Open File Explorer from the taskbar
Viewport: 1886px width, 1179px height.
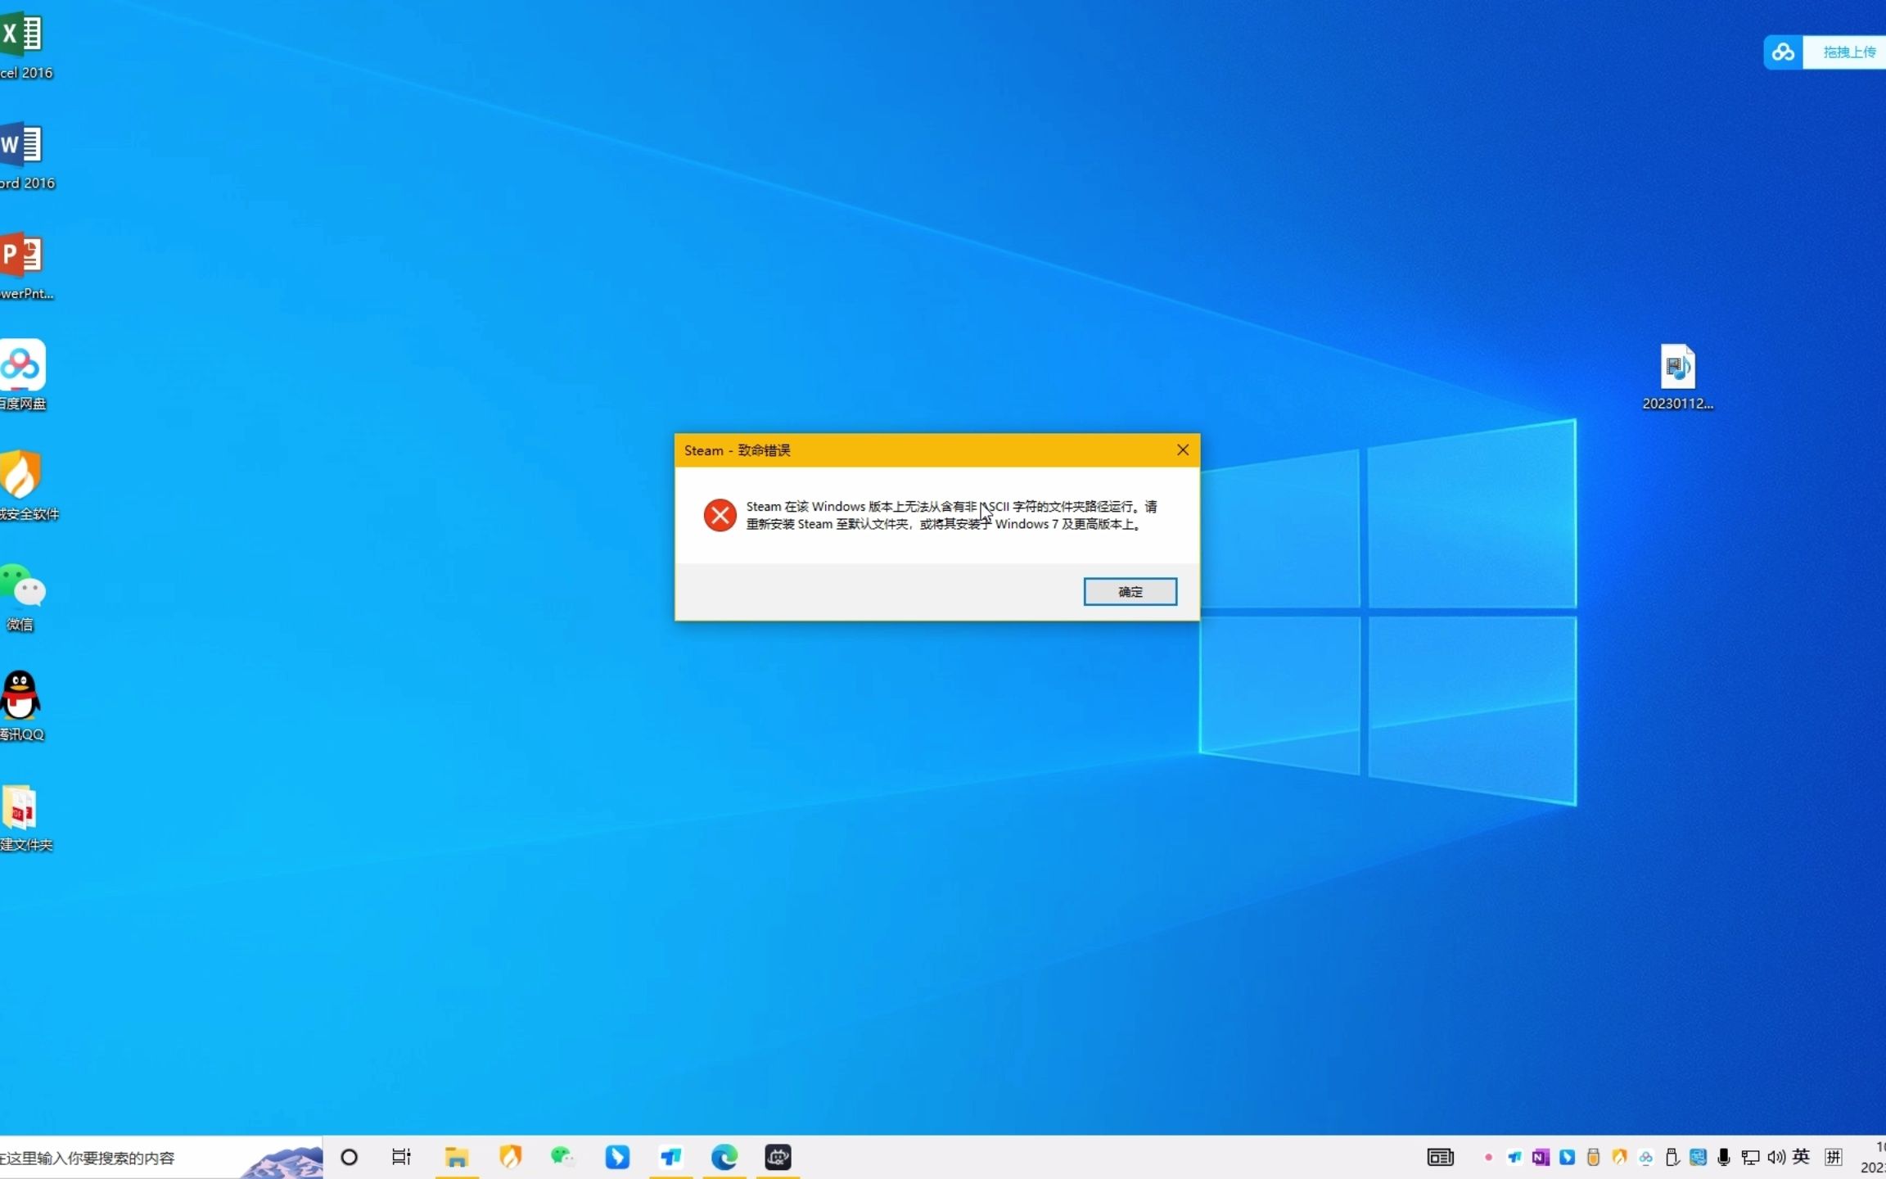pos(456,1157)
